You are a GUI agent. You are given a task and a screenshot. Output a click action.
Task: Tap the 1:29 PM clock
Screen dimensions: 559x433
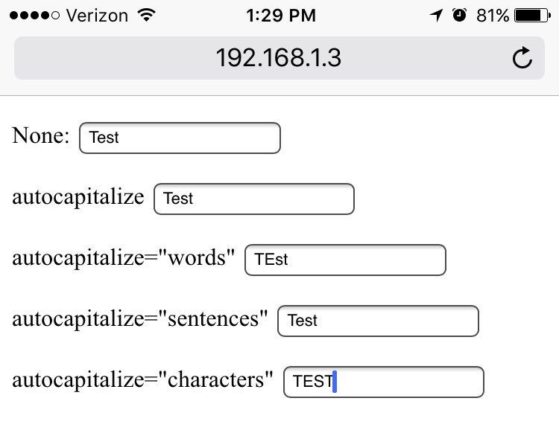pos(279,15)
